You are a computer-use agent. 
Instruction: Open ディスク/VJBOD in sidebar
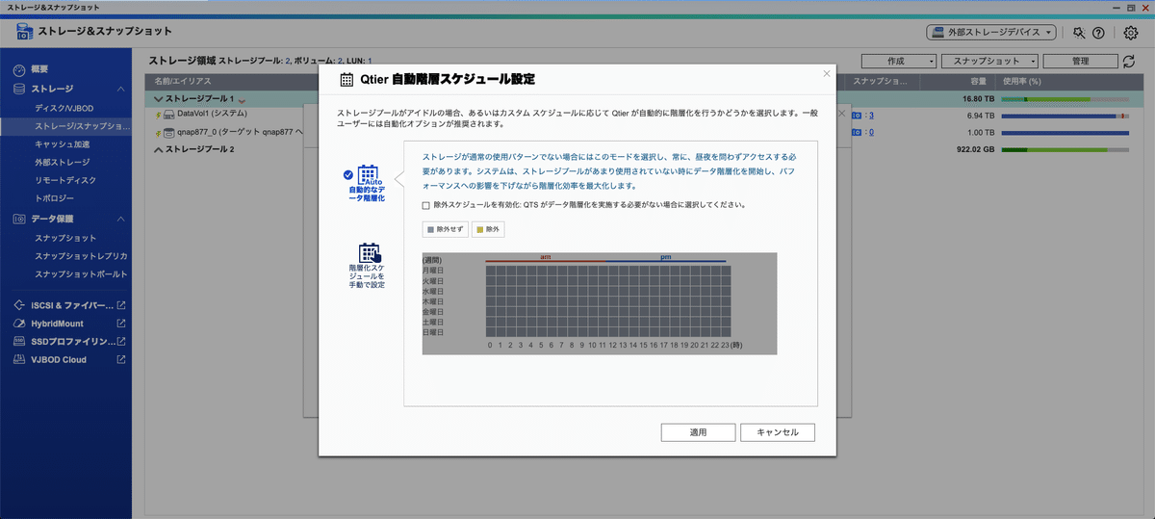[x=65, y=108]
